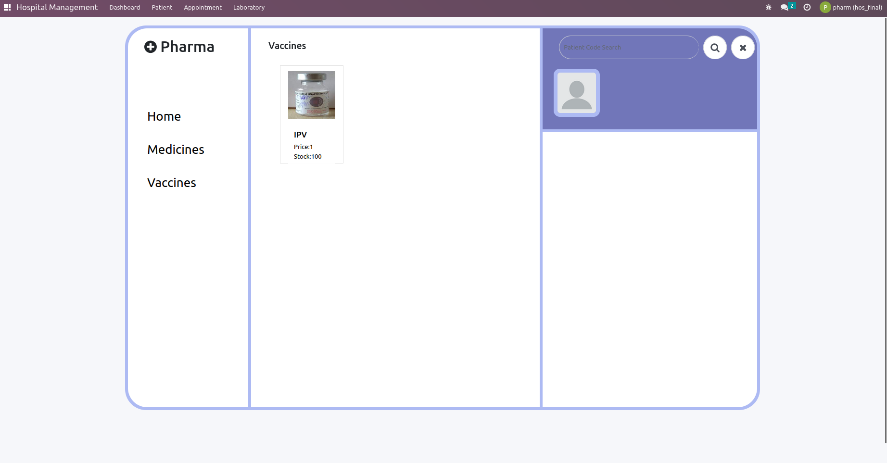Click the magnifier search button

point(715,48)
